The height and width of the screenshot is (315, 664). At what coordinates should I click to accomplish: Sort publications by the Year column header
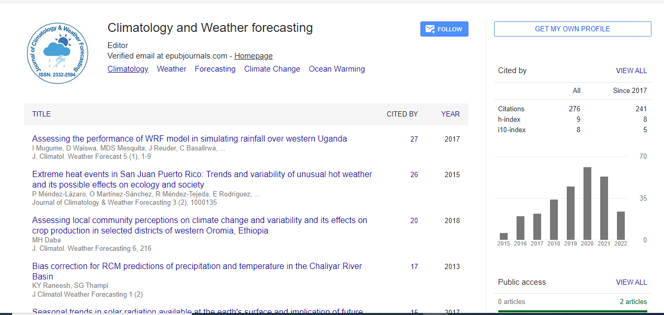coord(450,114)
